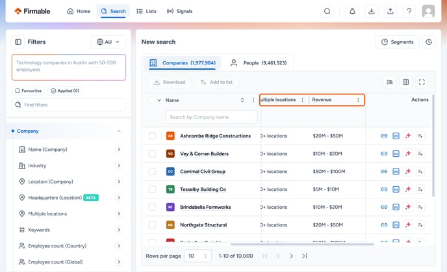The width and height of the screenshot is (447, 272).
Task: Click the Segments button
Action: 397,42
